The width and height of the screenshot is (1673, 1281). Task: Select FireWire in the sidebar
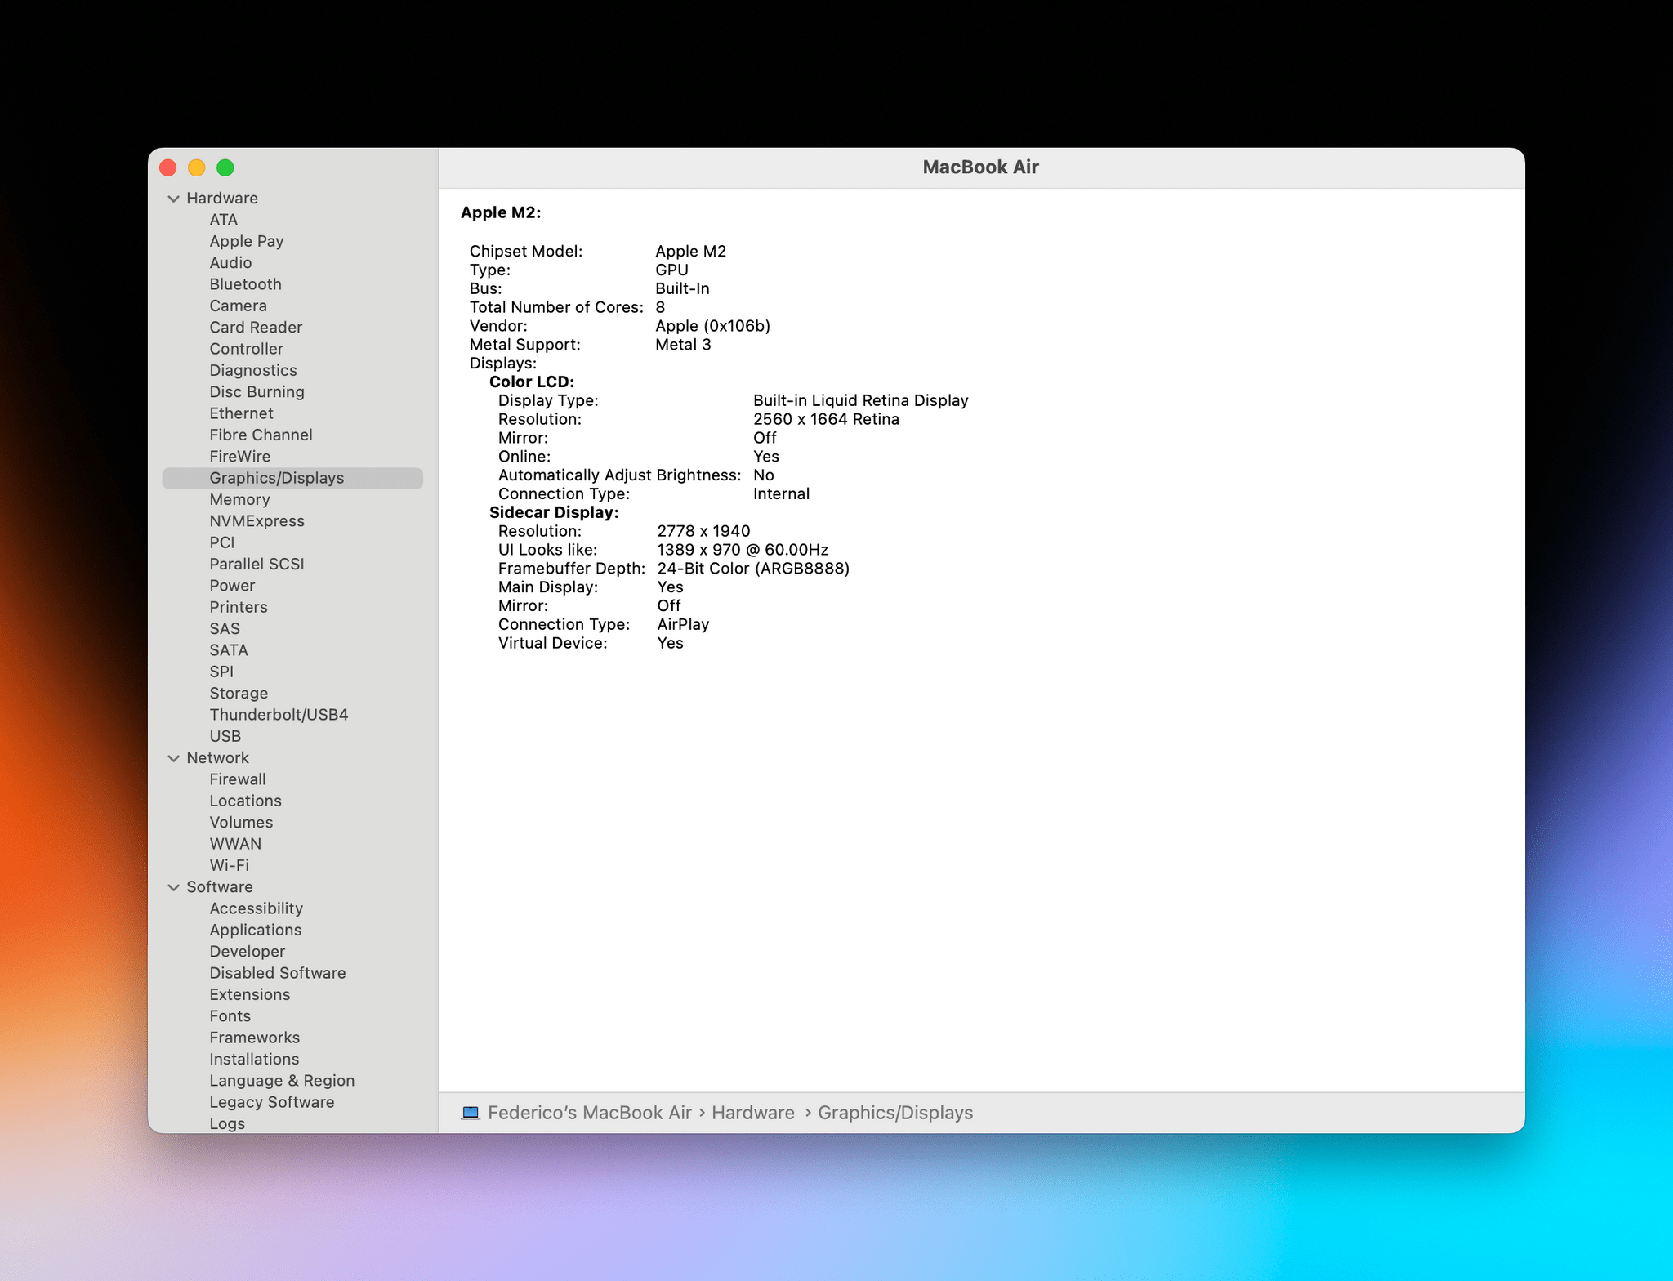[239, 457]
